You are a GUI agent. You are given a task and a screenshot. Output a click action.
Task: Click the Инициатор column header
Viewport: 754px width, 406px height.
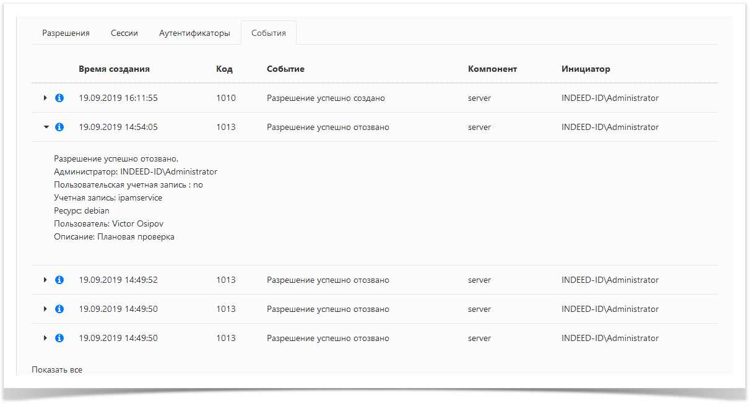pos(586,69)
